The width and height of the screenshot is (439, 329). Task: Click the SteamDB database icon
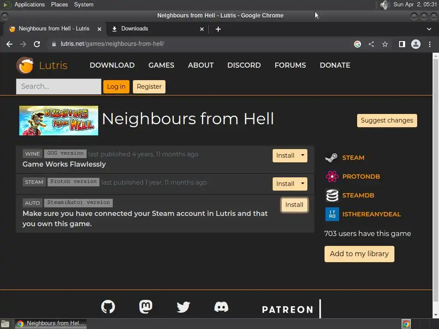pos(332,195)
